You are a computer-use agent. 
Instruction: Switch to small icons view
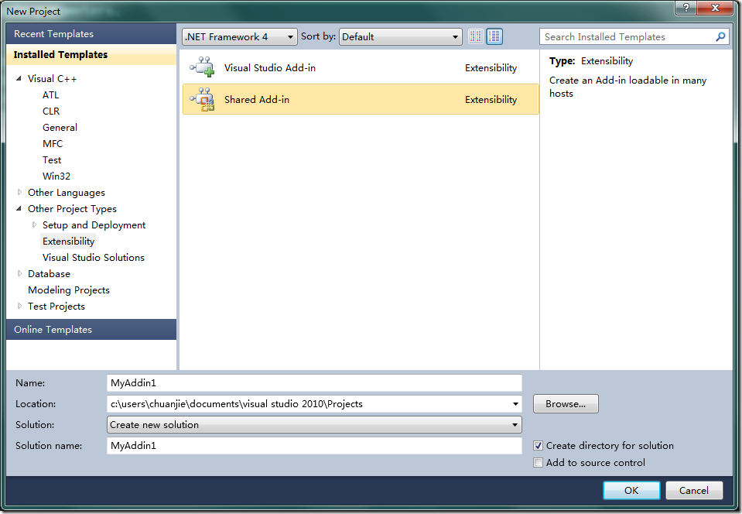click(x=476, y=36)
